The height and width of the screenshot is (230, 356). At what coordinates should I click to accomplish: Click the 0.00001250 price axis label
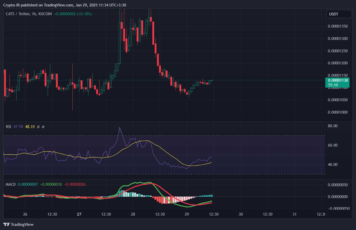click(338, 51)
